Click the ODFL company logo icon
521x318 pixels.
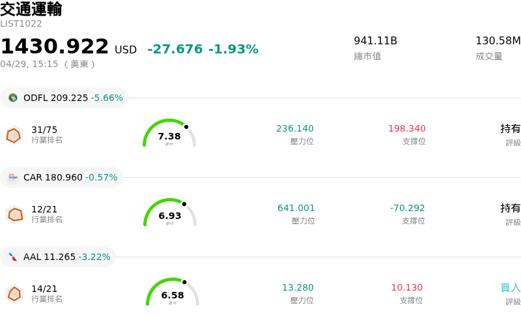(x=13, y=98)
